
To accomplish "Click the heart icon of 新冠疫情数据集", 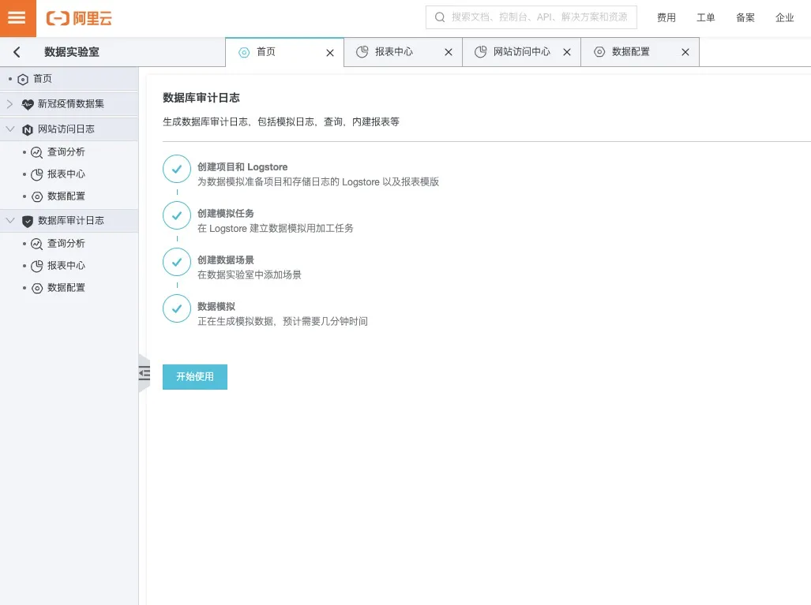I will click(x=28, y=104).
